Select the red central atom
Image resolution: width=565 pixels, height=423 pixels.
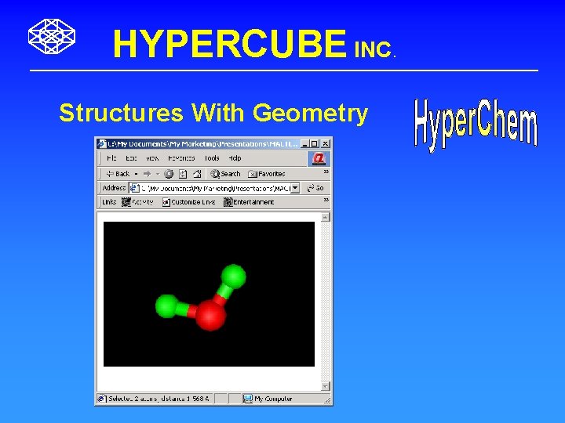[211, 316]
